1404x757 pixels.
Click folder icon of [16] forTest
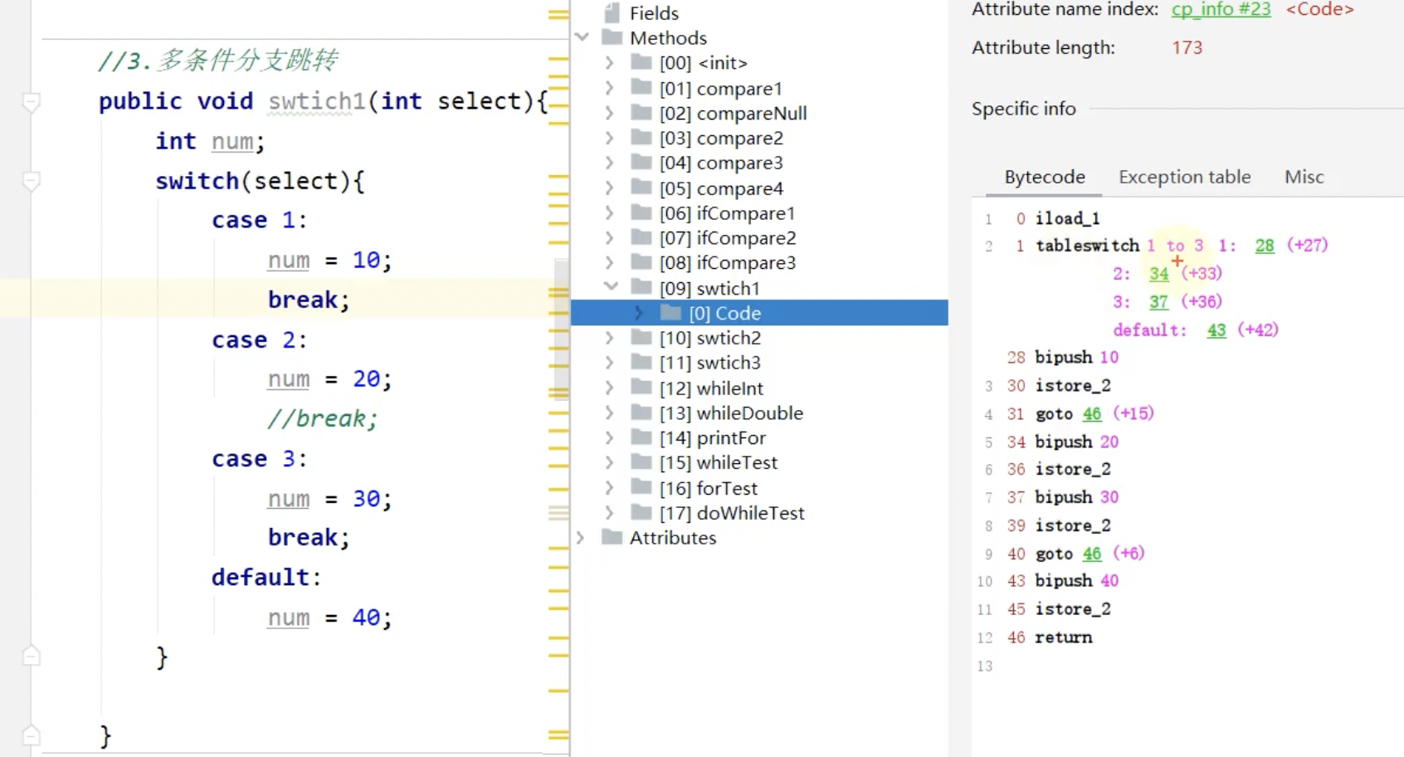(x=641, y=487)
